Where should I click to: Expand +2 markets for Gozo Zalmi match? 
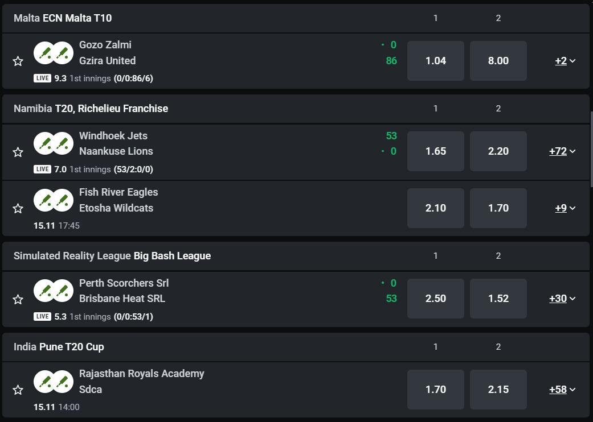point(565,61)
